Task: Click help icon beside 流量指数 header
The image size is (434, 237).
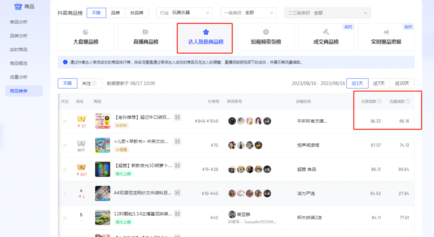Action: point(408,101)
